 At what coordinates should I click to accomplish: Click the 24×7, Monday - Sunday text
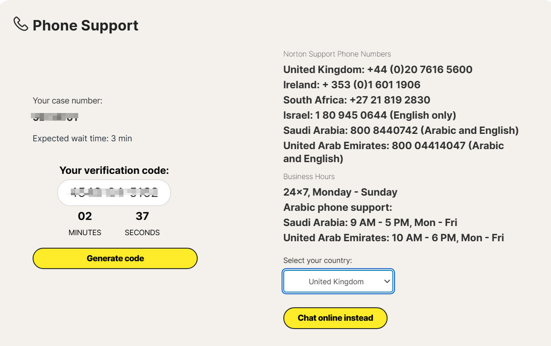tap(340, 192)
